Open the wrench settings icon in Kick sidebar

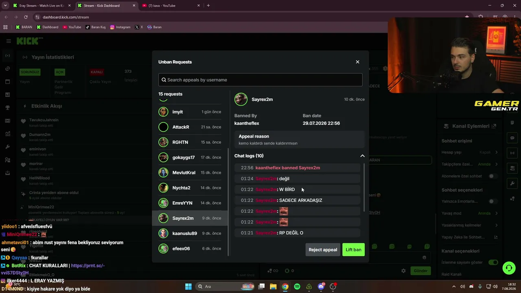pyautogui.click(x=8, y=147)
